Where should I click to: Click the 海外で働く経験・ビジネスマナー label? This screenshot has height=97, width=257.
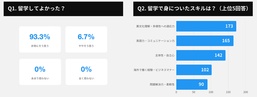[x=154, y=70]
